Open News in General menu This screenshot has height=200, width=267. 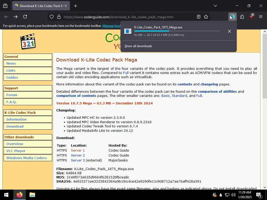[x=11, y=64]
